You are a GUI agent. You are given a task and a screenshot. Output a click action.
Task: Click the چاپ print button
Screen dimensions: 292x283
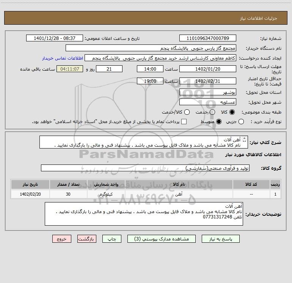(112, 239)
